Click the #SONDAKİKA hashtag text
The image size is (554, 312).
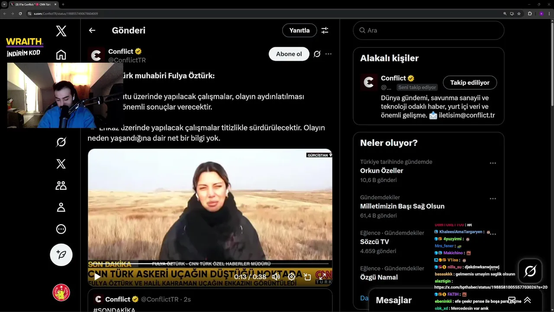point(114,310)
